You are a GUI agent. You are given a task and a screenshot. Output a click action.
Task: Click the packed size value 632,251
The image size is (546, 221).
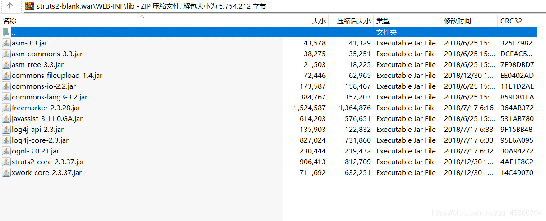tap(358, 173)
